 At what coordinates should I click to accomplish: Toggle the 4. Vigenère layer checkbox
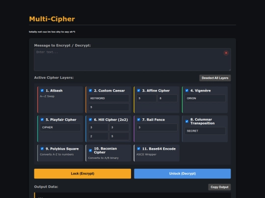pos(187,90)
